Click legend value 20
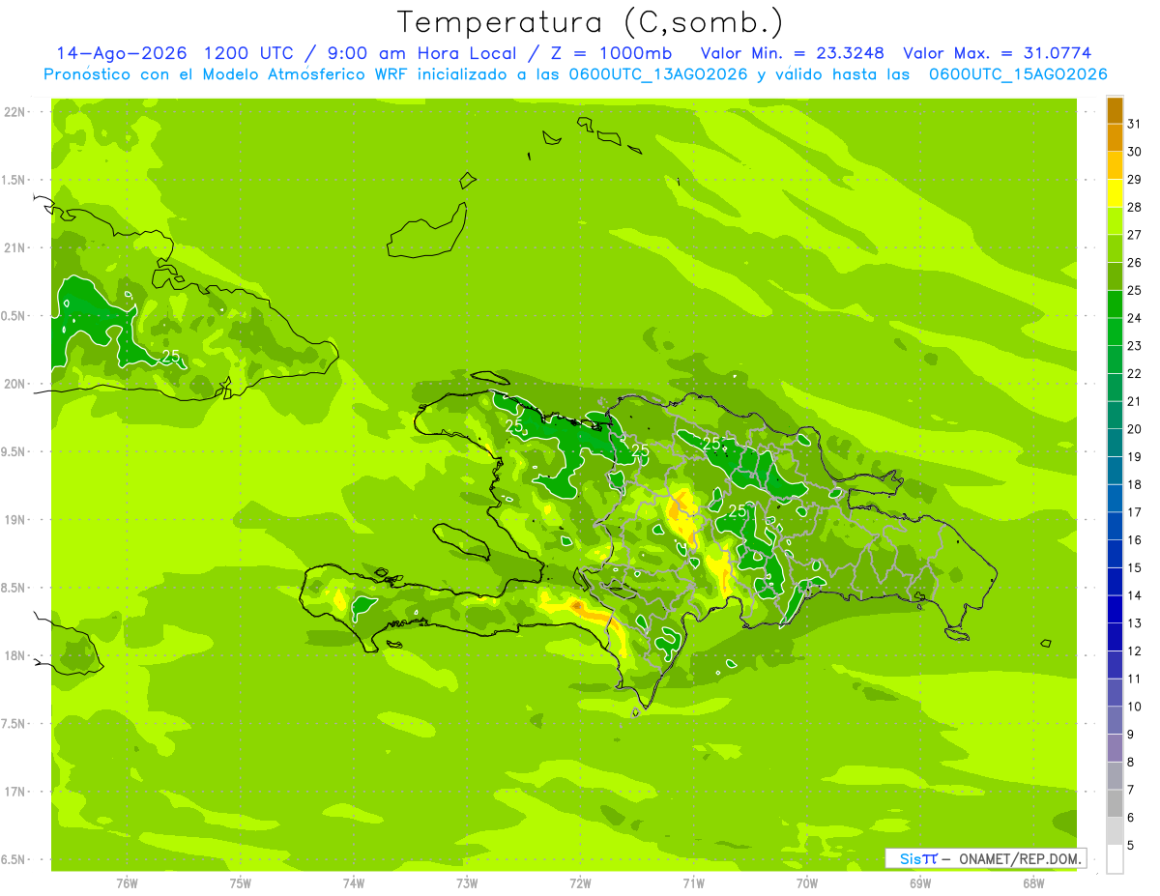 (1134, 429)
